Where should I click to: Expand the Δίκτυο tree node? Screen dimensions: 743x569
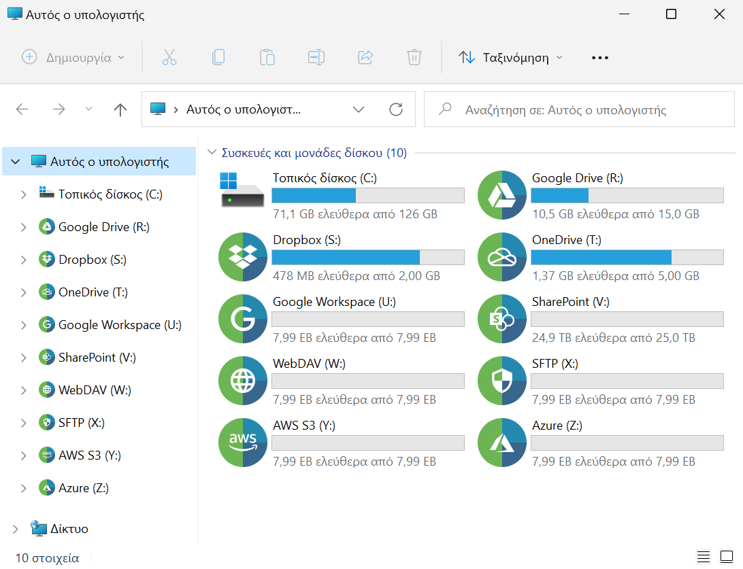pyautogui.click(x=16, y=529)
